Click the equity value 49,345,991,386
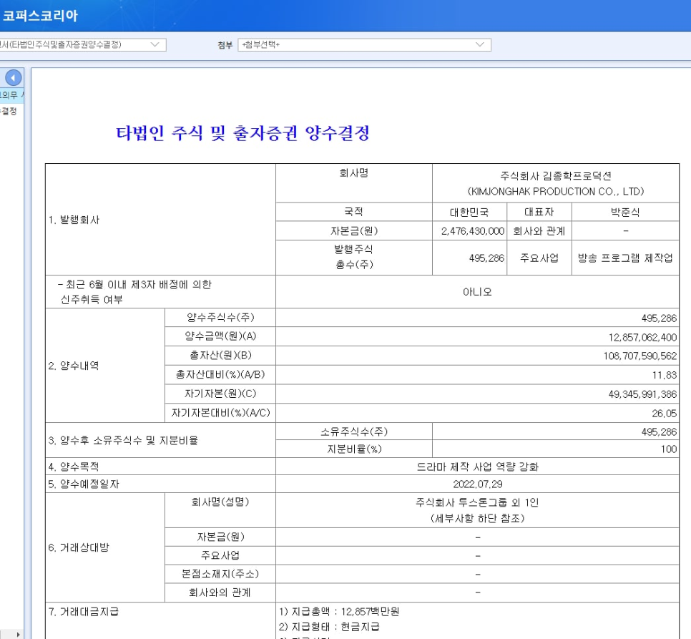 tap(642, 394)
